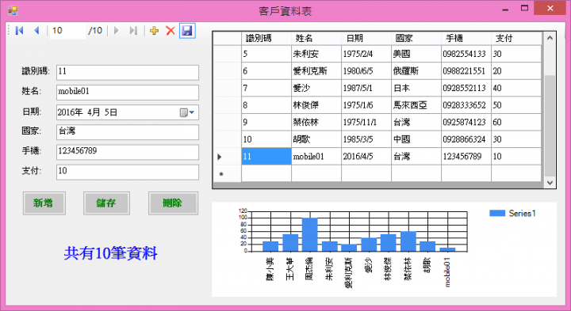
Task: Sort by 識別碼 column header
Action: 266,38
